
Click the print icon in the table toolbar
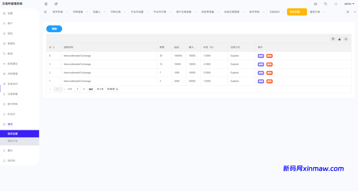346,39
